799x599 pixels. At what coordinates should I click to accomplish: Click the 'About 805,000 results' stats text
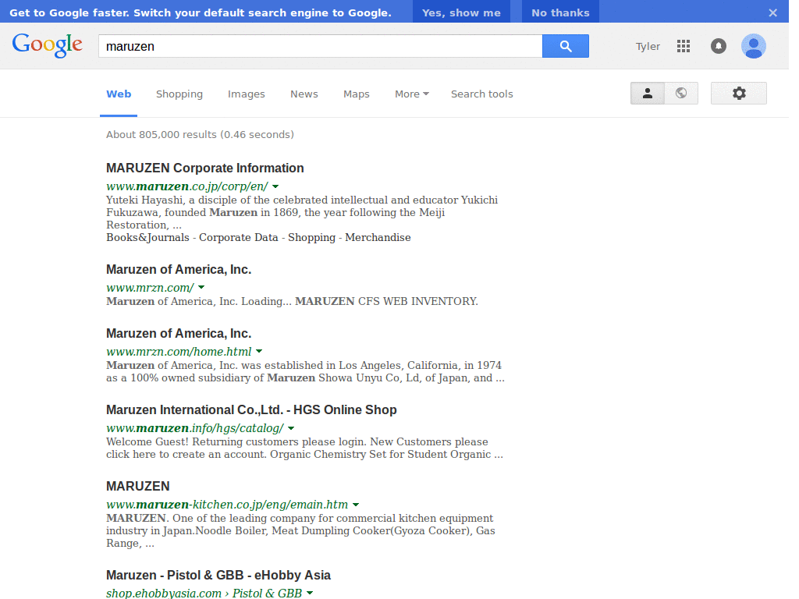200,134
